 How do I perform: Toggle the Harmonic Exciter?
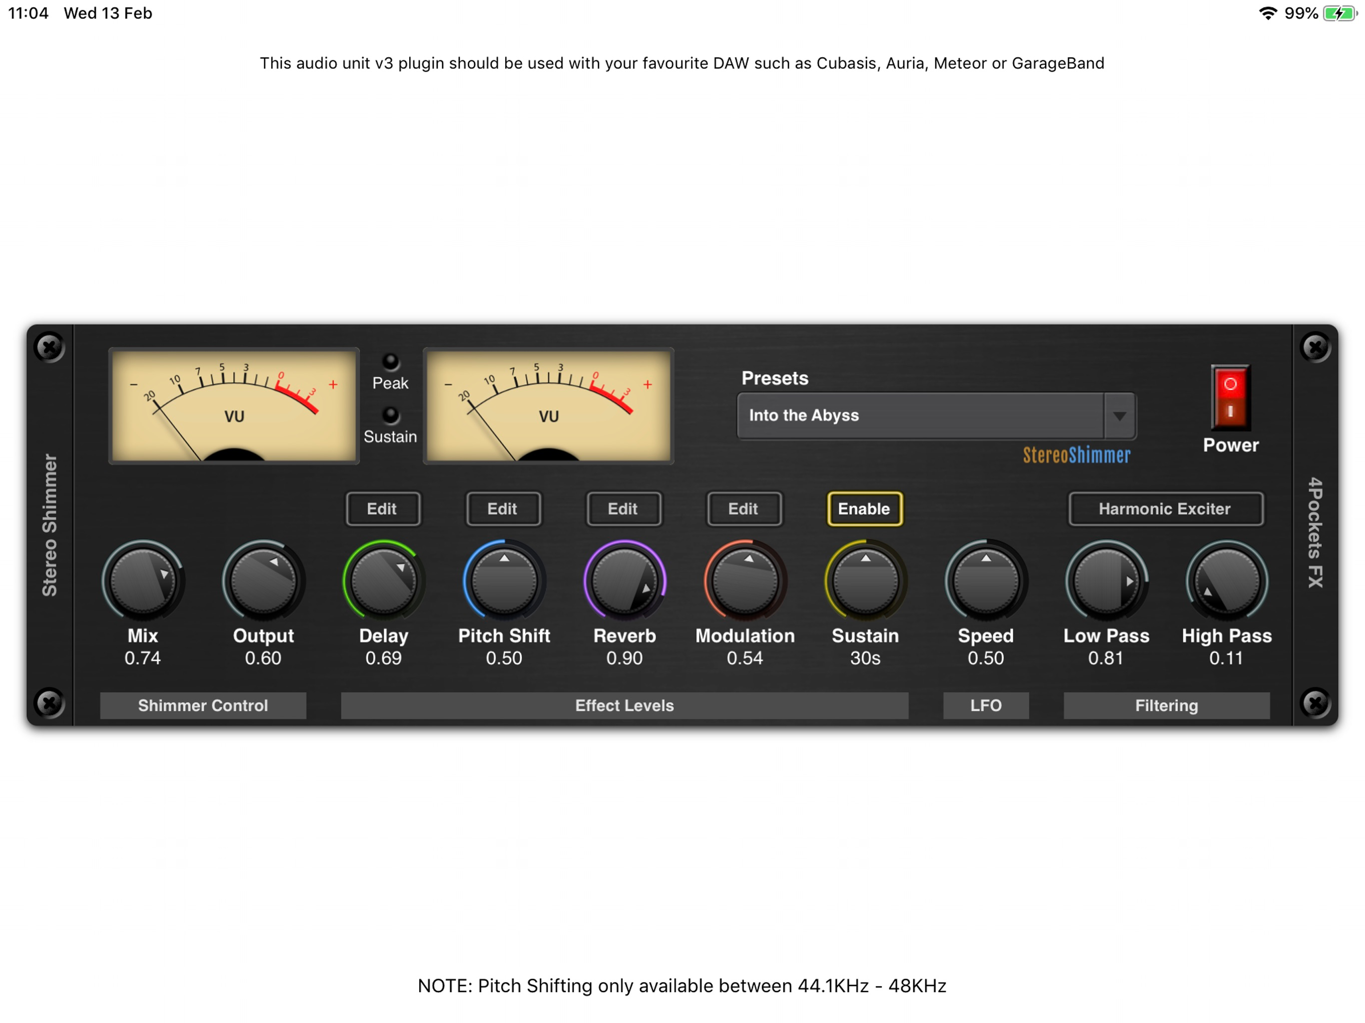1165,509
